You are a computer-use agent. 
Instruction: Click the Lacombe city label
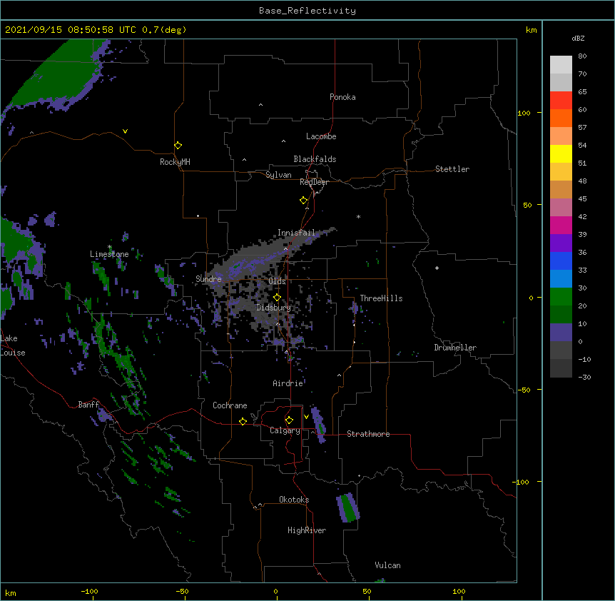(321, 136)
